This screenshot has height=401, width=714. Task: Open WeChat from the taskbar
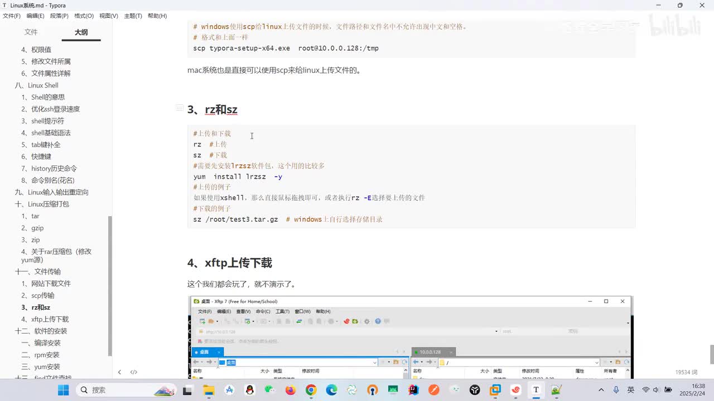coord(270,390)
